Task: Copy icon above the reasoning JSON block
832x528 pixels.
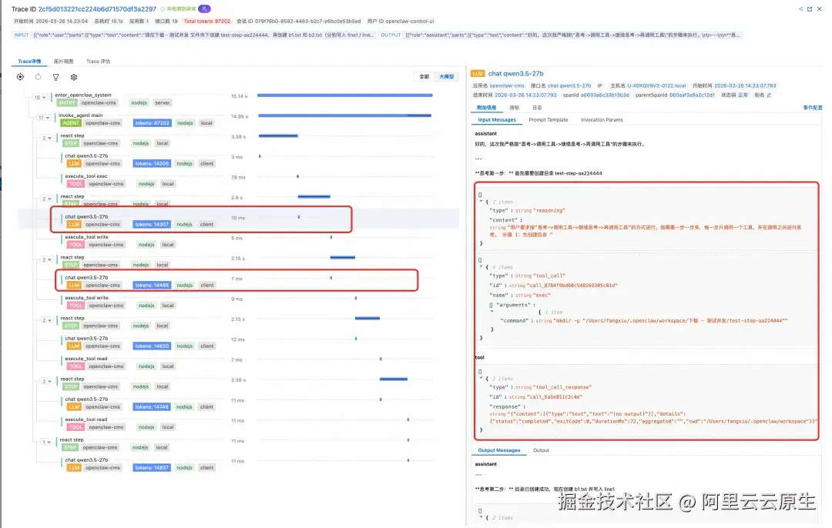Action: click(x=480, y=195)
